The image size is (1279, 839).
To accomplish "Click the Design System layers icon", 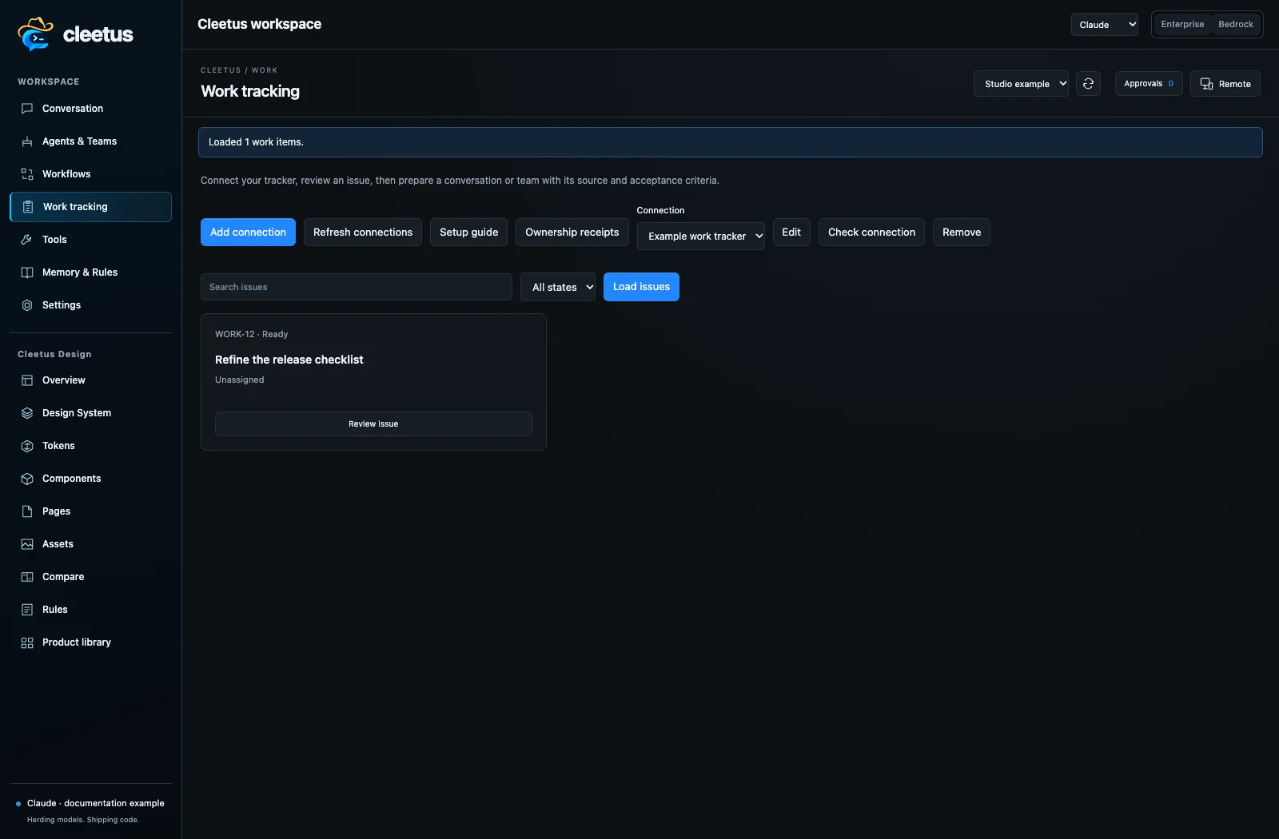I will coord(27,413).
